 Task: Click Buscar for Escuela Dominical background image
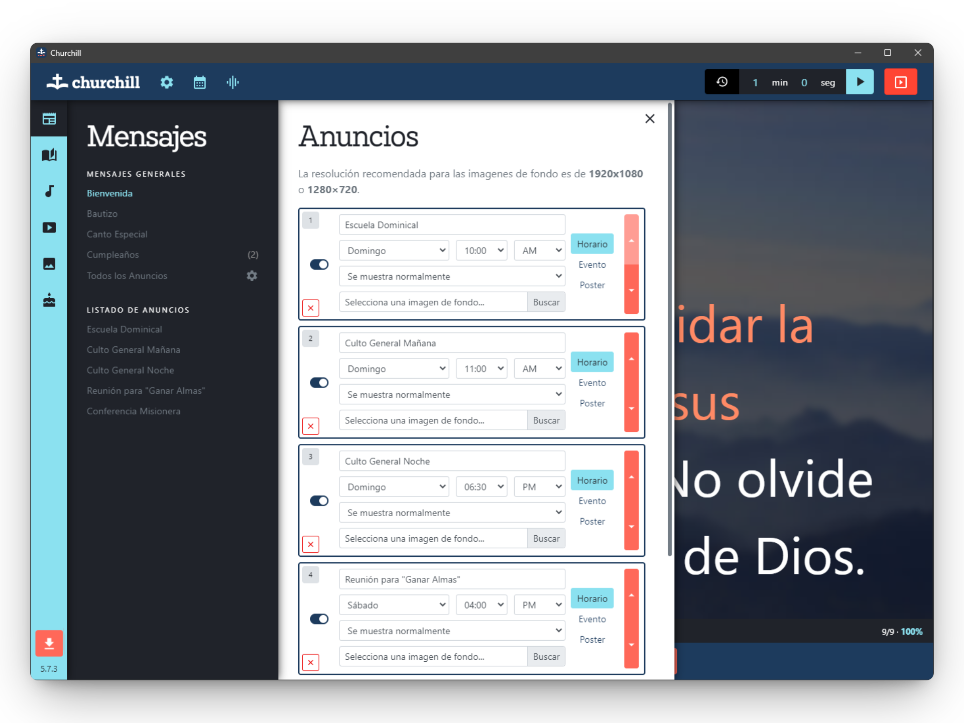tap(546, 302)
